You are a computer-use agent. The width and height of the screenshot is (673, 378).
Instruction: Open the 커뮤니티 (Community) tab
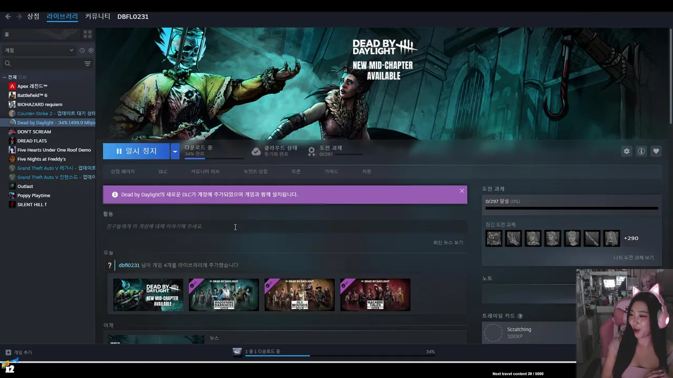click(98, 16)
